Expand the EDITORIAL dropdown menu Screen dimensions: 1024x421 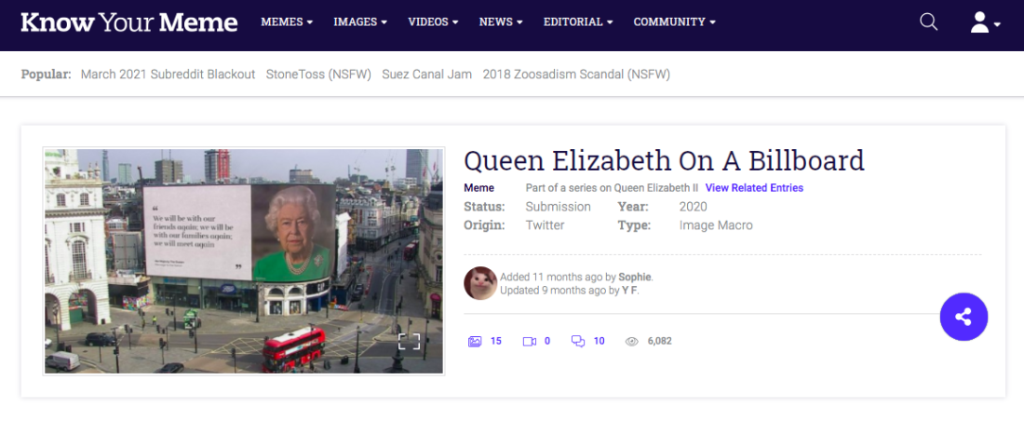point(578,22)
